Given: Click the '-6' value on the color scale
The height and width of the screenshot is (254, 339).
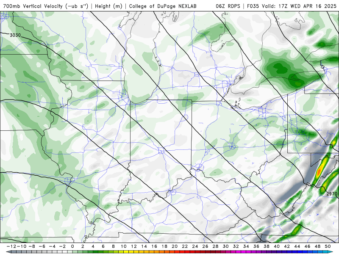Looking at the screenshot, I should tap(42, 246).
